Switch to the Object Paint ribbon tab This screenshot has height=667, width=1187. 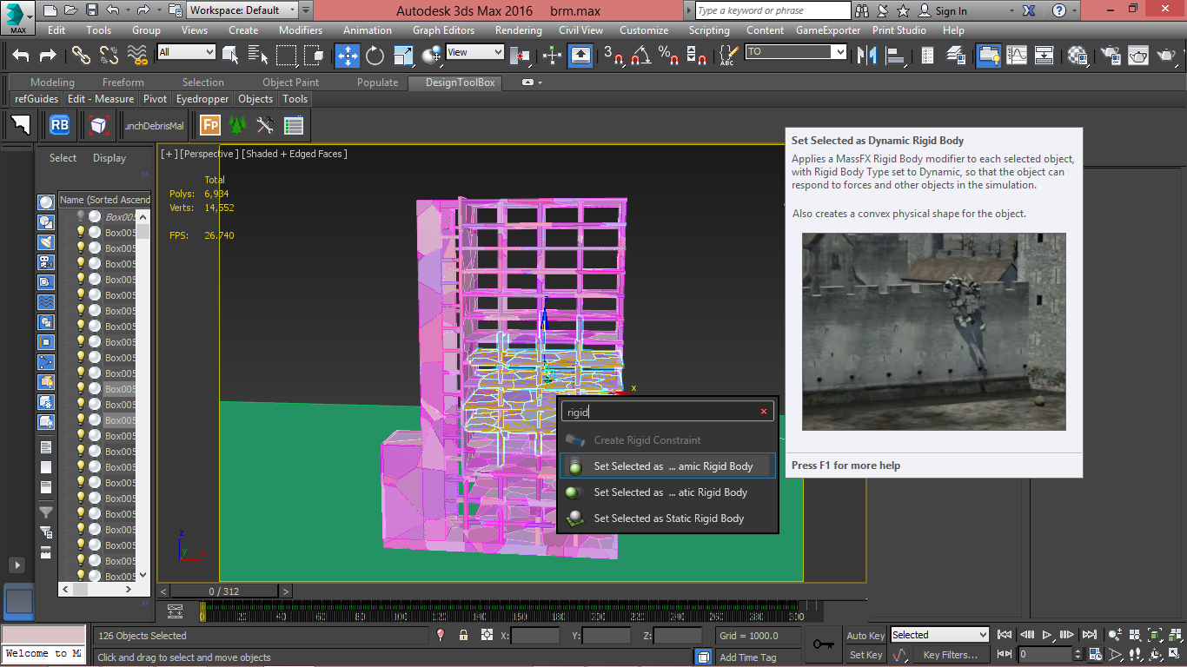tap(290, 83)
